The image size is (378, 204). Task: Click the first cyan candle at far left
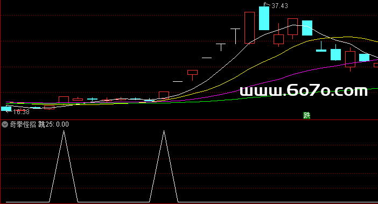pyautogui.click(x=6, y=109)
